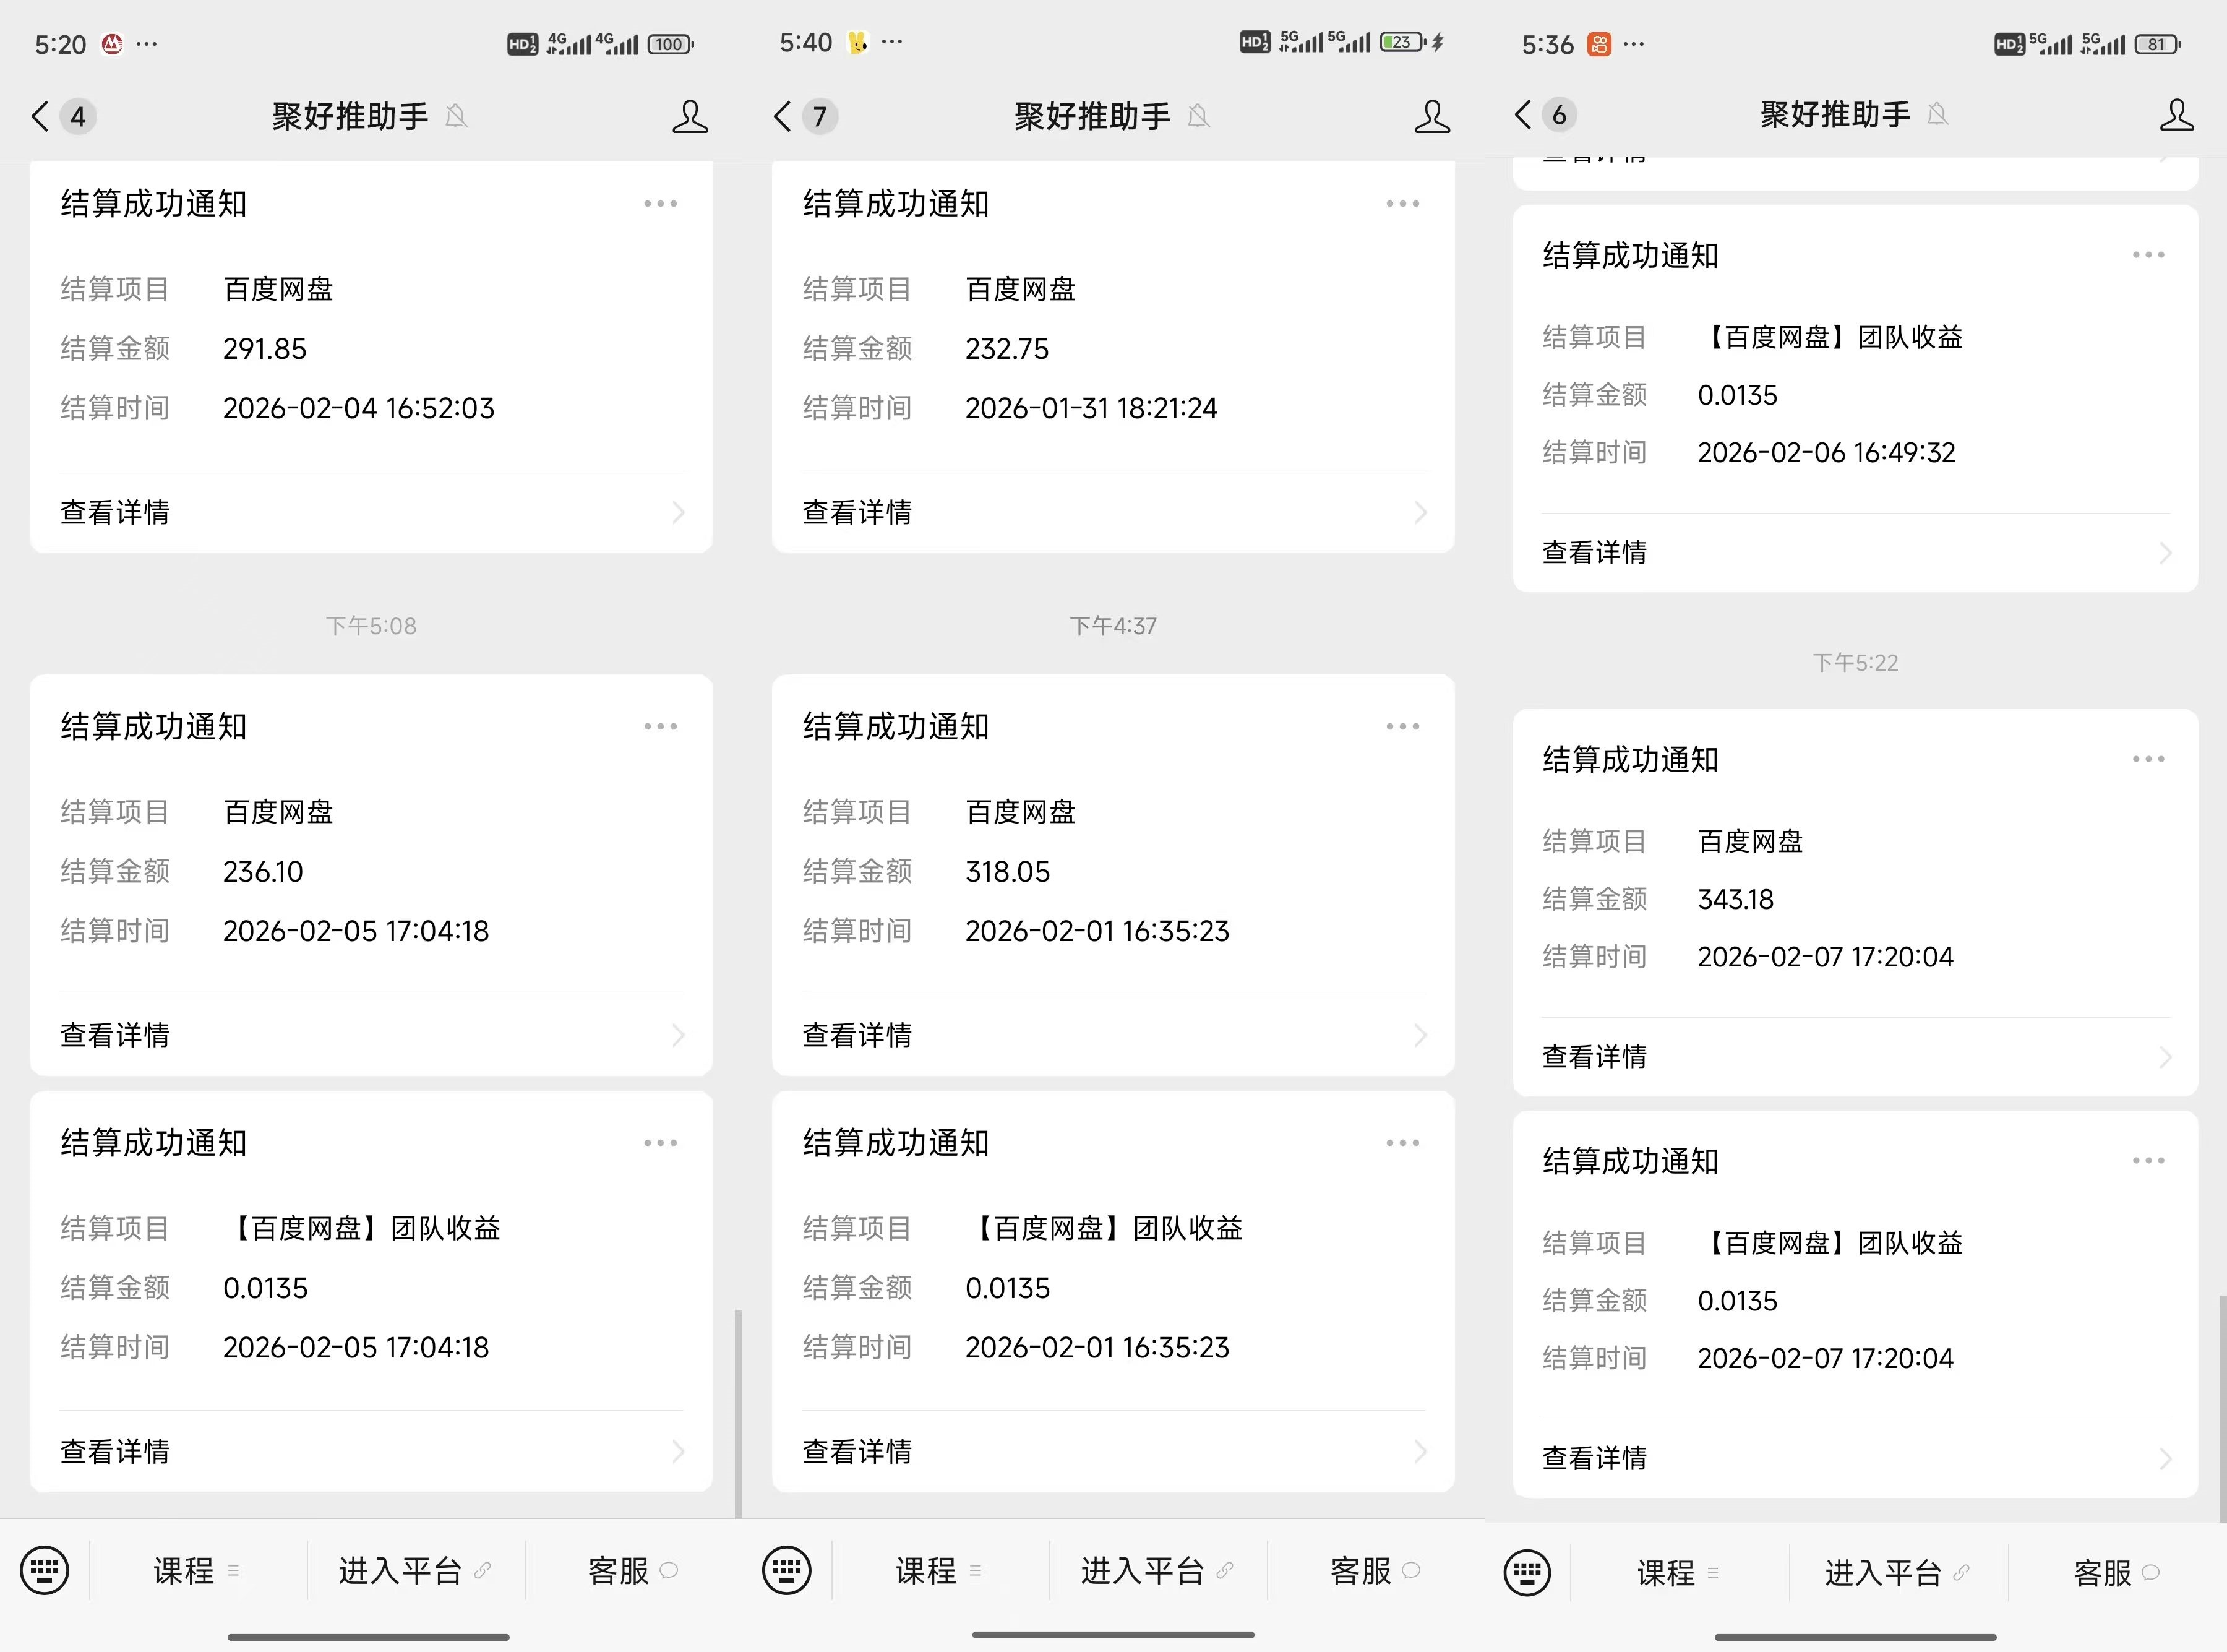Tap back arrow in left screen showing 4
2227x1652 pixels.
tap(40, 116)
